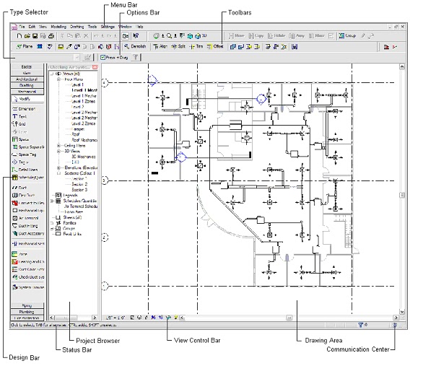Screen dimensions: 423x366
Task: Collapse the Floor Plans tree node
Action: (58, 79)
